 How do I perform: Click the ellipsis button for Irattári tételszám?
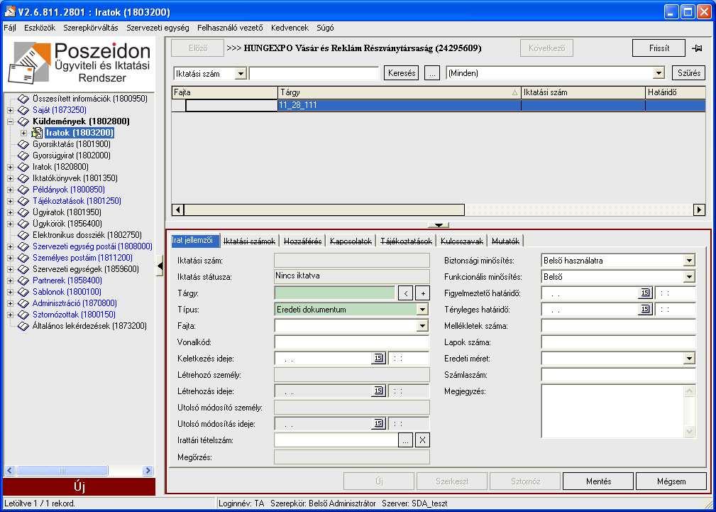[x=405, y=440]
